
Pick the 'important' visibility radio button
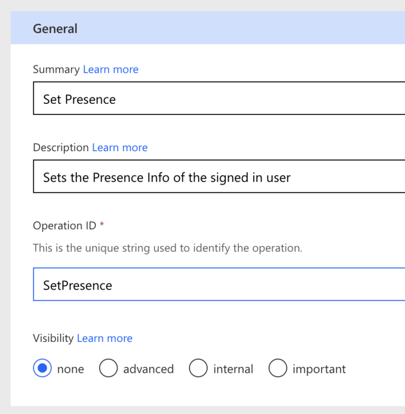coord(277,368)
